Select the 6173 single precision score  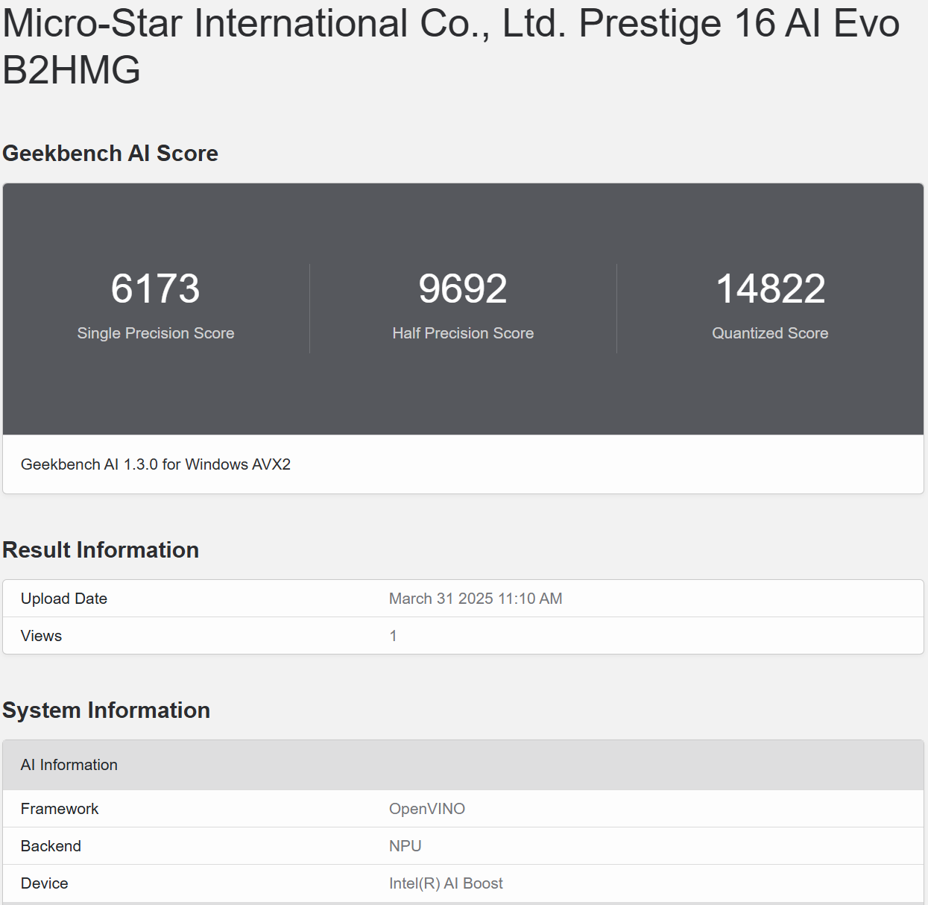[155, 288]
